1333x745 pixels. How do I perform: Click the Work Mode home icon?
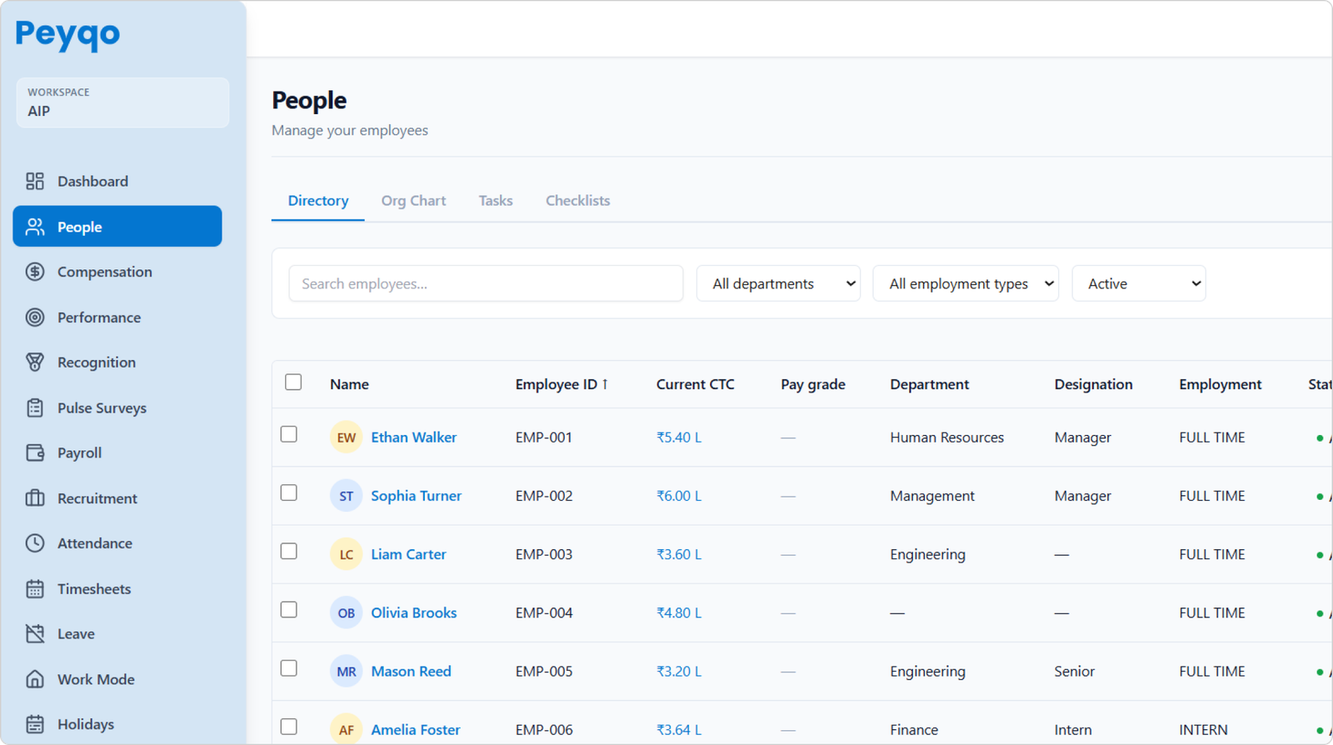pos(35,679)
